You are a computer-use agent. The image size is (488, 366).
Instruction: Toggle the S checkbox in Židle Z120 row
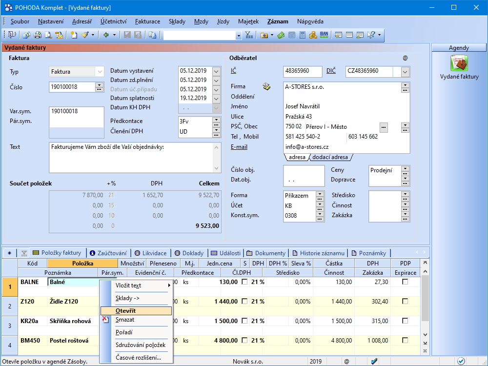[244, 301]
